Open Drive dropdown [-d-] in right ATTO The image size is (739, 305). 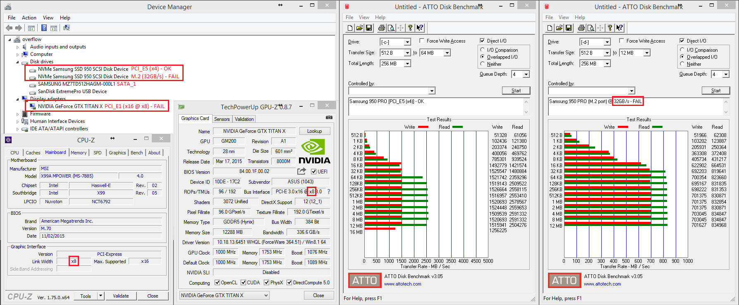click(607, 42)
